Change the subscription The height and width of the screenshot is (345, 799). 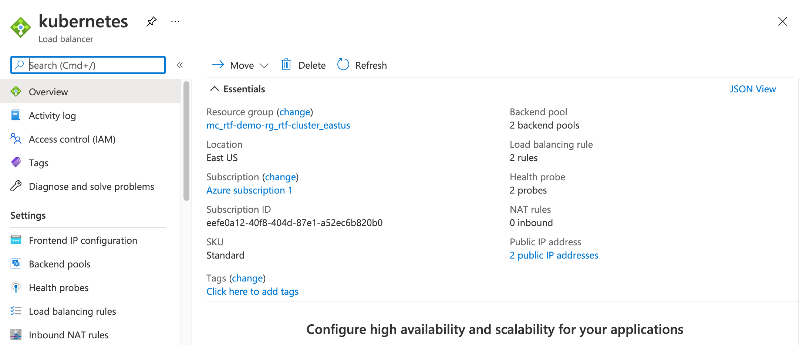click(280, 177)
